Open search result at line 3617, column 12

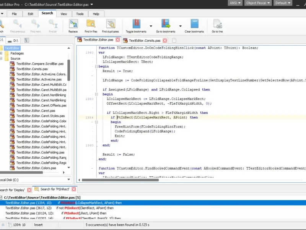(x=153, y=208)
